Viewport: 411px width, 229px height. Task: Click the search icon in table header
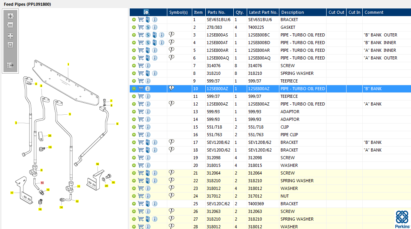[147, 12]
